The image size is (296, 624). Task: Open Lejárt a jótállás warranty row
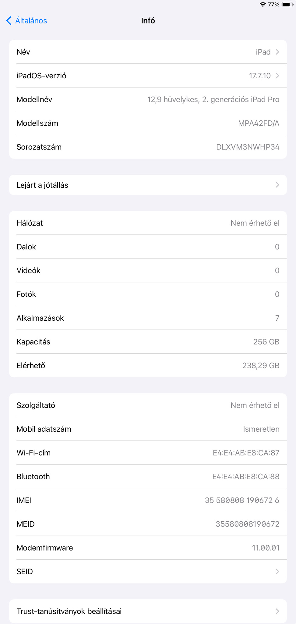(x=148, y=185)
